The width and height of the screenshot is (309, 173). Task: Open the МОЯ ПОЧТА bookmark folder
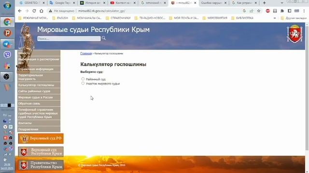pyautogui.click(x=184, y=18)
